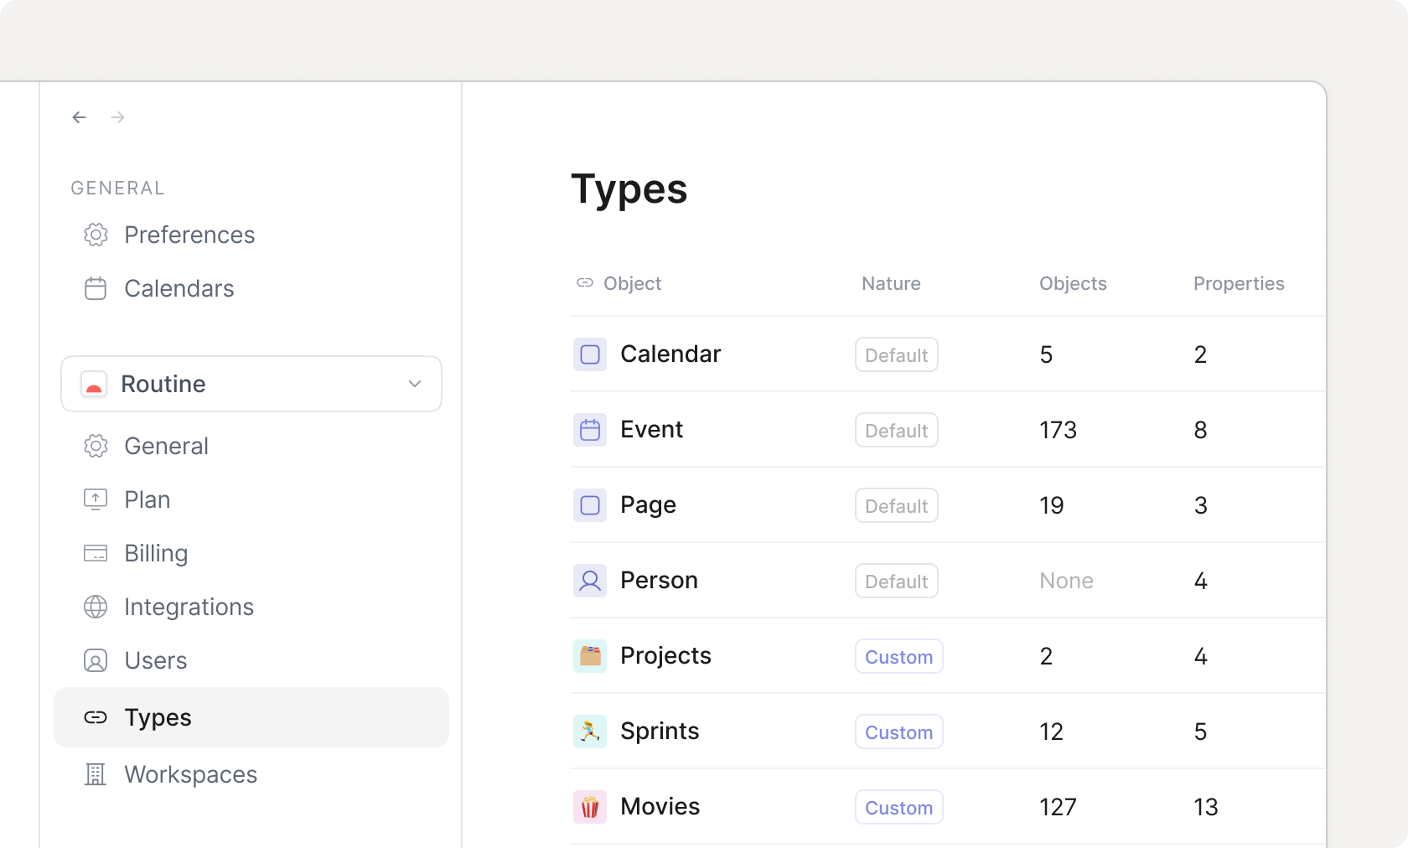Open the Routine workspace switcher chevron
This screenshot has width=1408, height=848.
pyautogui.click(x=414, y=384)
